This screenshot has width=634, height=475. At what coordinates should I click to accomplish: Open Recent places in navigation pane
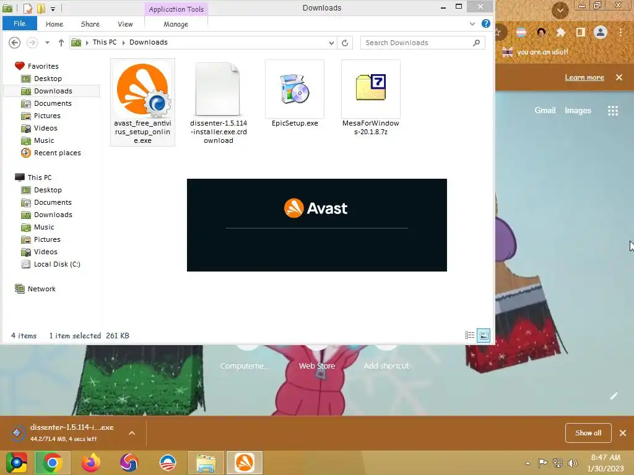[57, 153]
